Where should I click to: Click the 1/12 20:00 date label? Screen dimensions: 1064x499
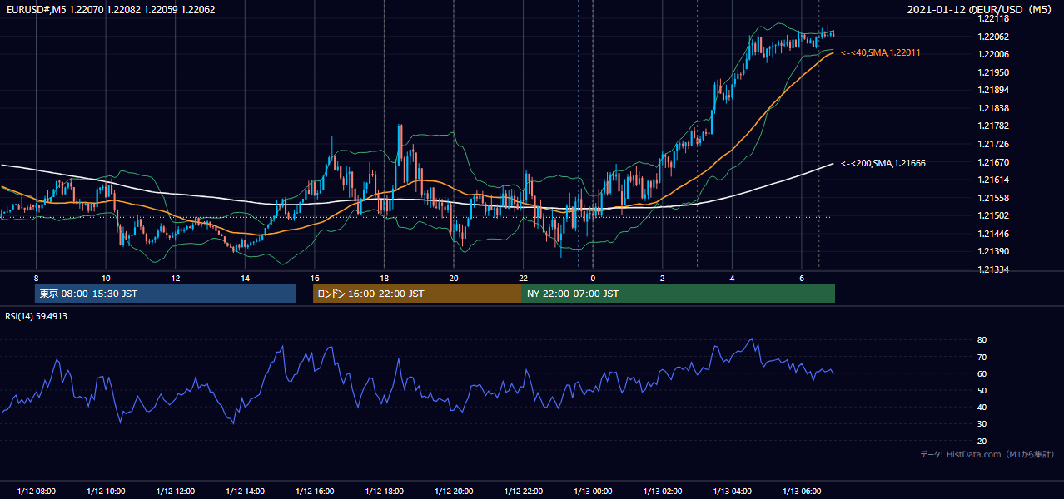453,492
